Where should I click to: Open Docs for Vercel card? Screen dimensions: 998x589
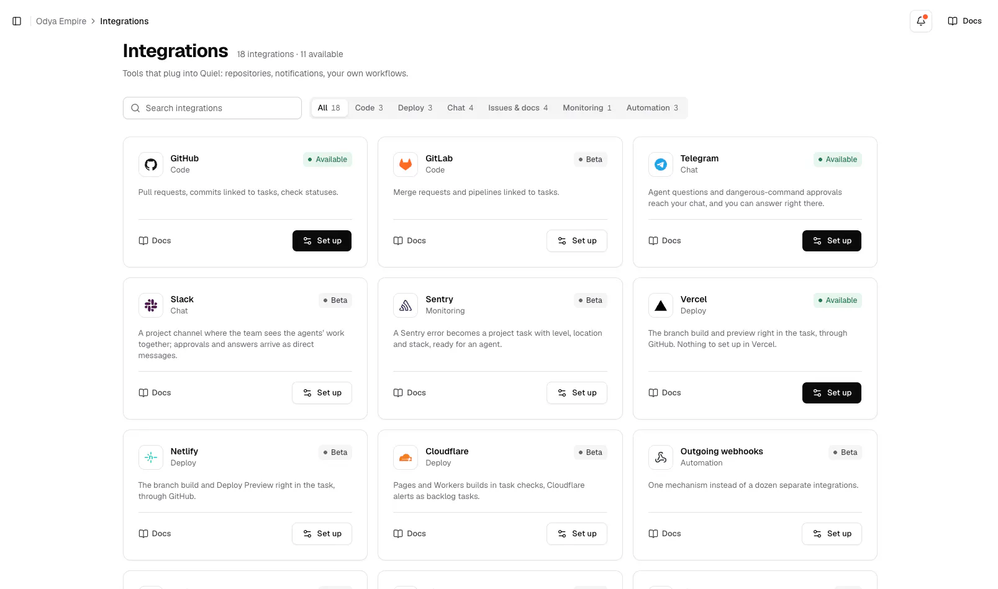(x=665, y=393)
